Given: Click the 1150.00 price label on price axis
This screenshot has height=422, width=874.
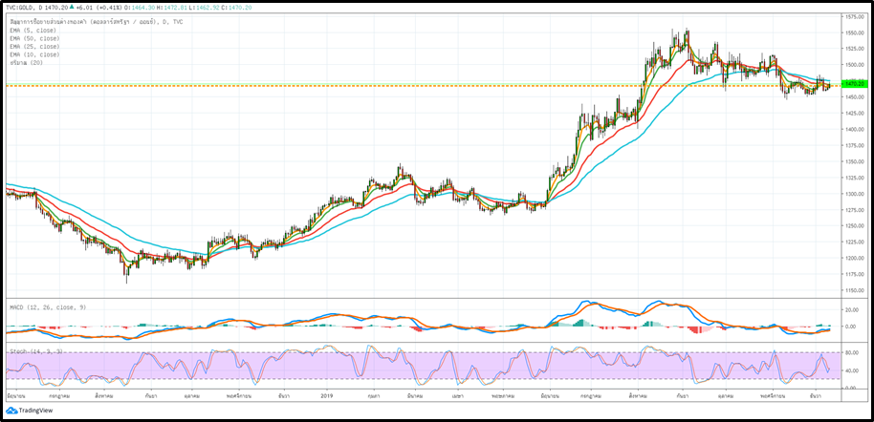Looking at the screenshot, I should coord(853,290).
